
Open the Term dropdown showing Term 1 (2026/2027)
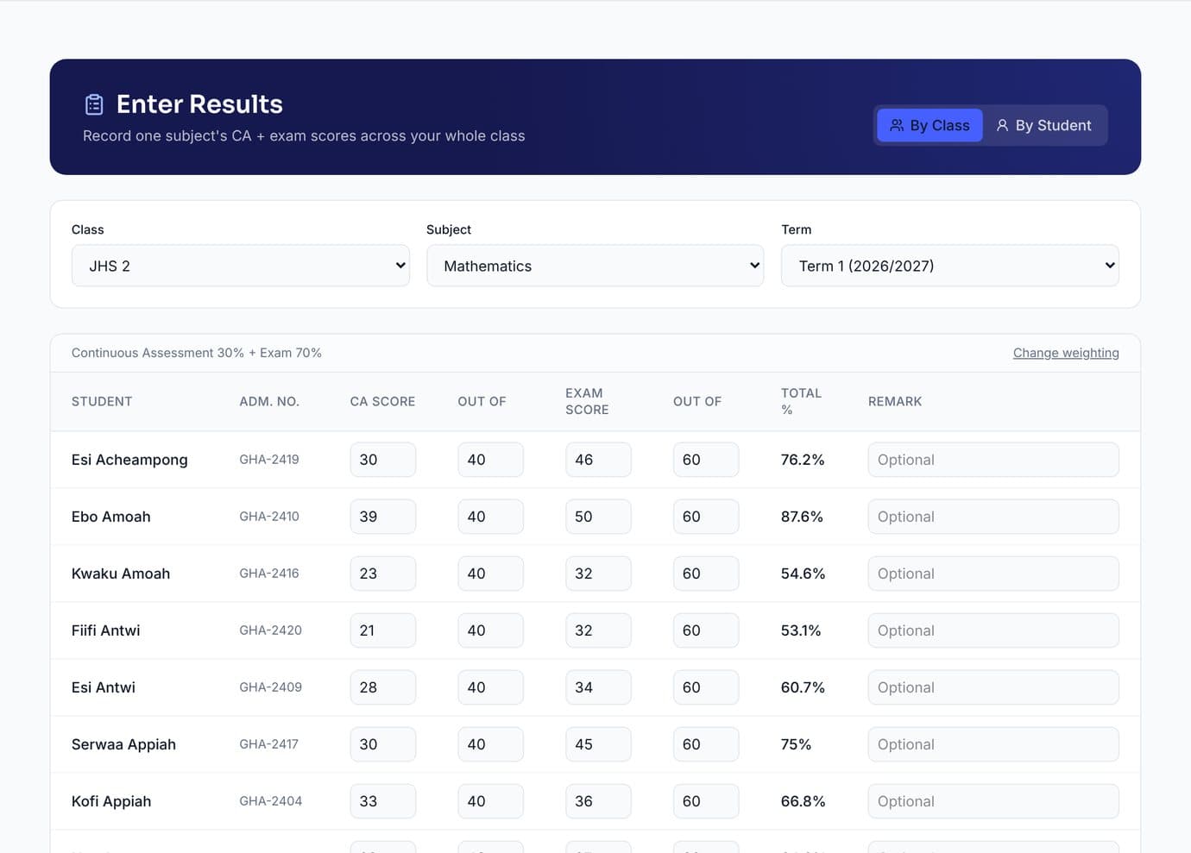[949, 266]
